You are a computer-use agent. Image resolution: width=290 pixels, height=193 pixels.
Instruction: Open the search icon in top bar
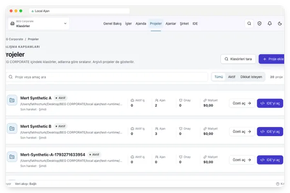(249, 24)
